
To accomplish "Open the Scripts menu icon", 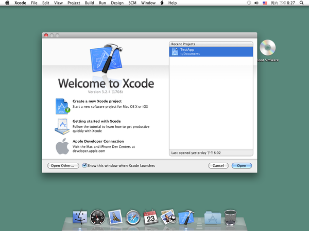I will 162,3.
